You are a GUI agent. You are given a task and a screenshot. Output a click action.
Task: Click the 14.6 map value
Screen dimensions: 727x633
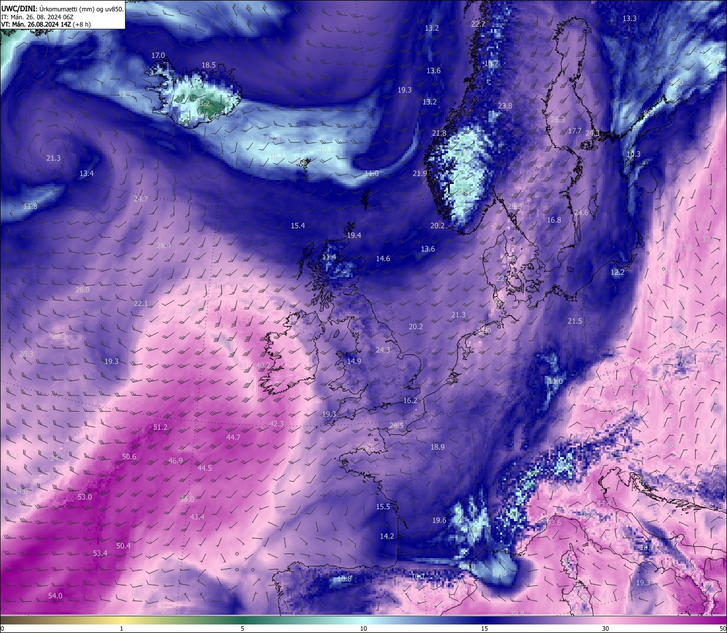[x=383, y=258]
